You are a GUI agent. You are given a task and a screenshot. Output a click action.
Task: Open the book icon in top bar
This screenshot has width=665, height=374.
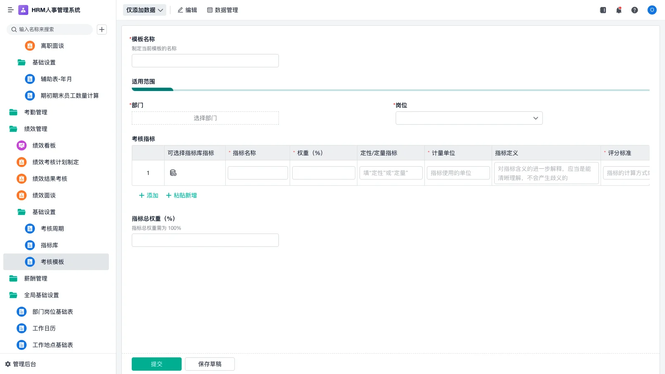603,10
